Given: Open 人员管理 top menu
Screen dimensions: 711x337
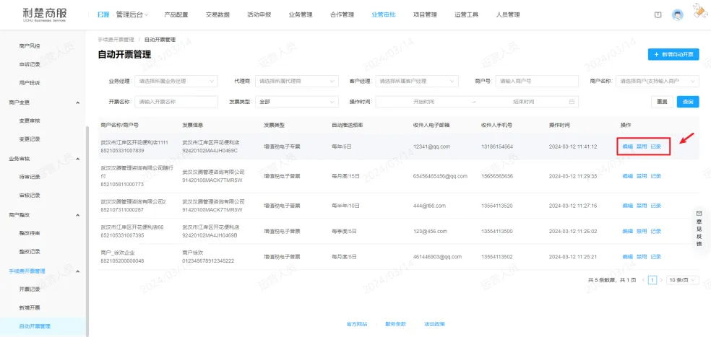Looking at the screenshot, I should coord(508,14).
